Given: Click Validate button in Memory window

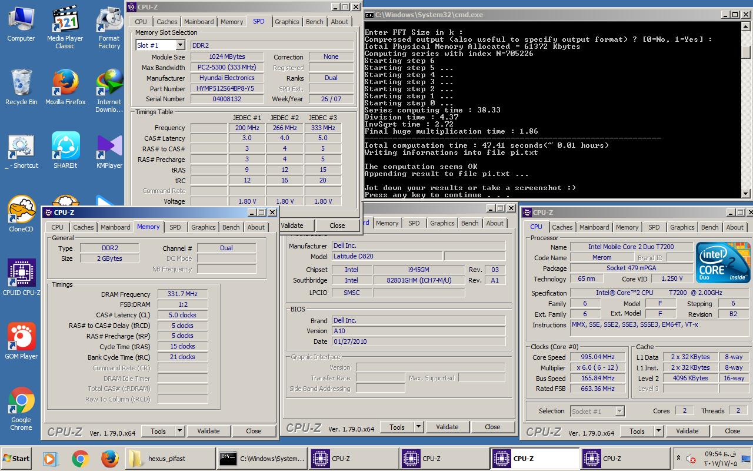Looking at the screenshot, I should coord(208,431).
